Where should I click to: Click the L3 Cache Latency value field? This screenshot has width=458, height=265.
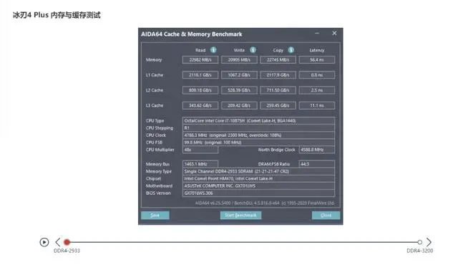(317, 105)
